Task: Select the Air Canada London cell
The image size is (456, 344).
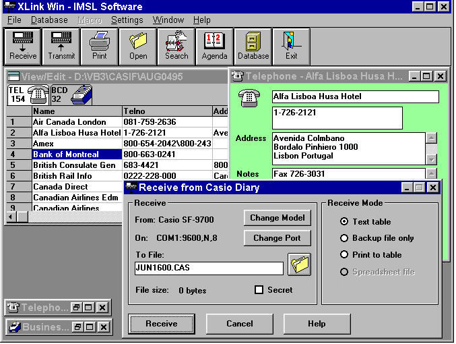Action: pos(77,122)
